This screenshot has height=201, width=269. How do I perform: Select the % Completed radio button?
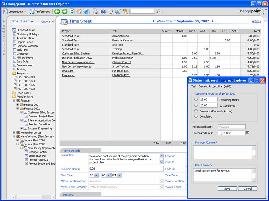tap(196, 105)
